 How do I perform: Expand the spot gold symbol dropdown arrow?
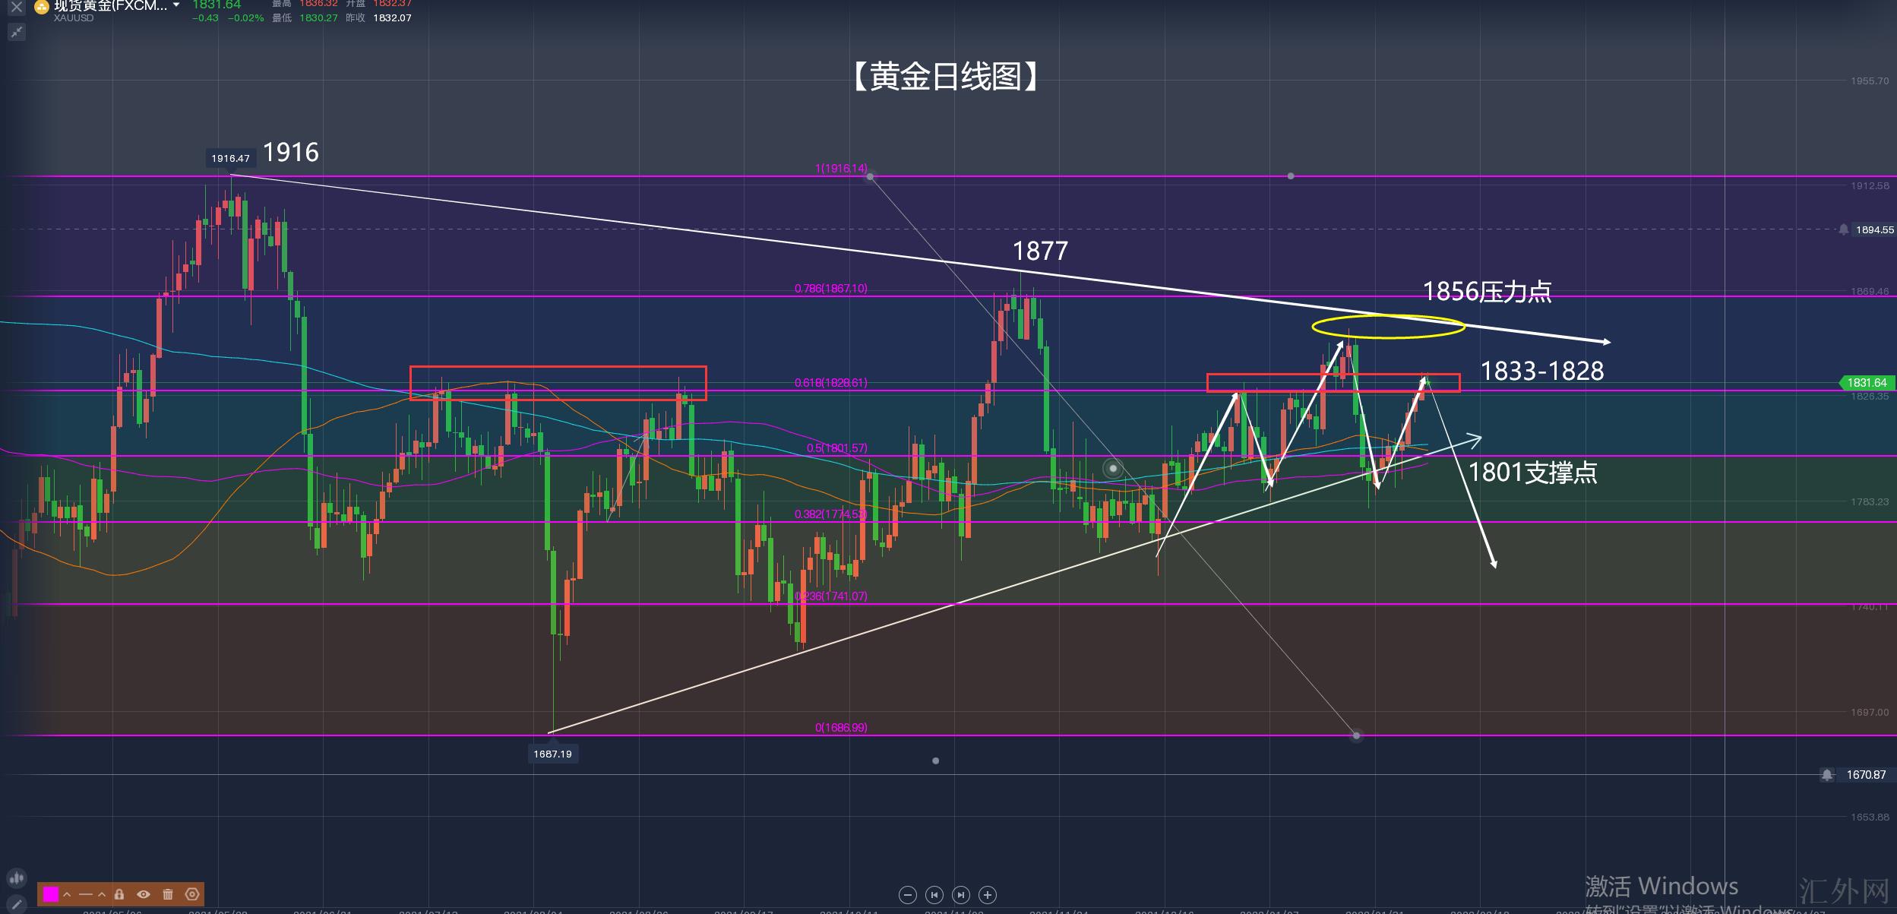point(176,5)
